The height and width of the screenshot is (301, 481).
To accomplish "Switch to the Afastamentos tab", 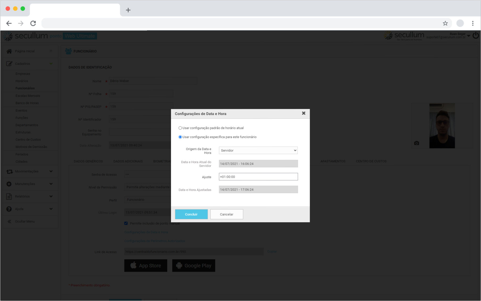I will 333,161.
